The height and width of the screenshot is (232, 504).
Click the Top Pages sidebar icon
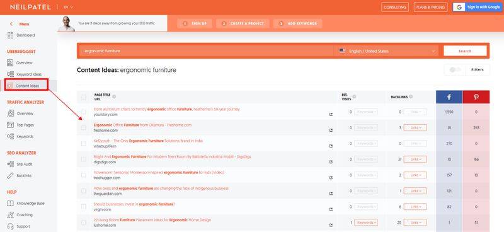(10, 125)
